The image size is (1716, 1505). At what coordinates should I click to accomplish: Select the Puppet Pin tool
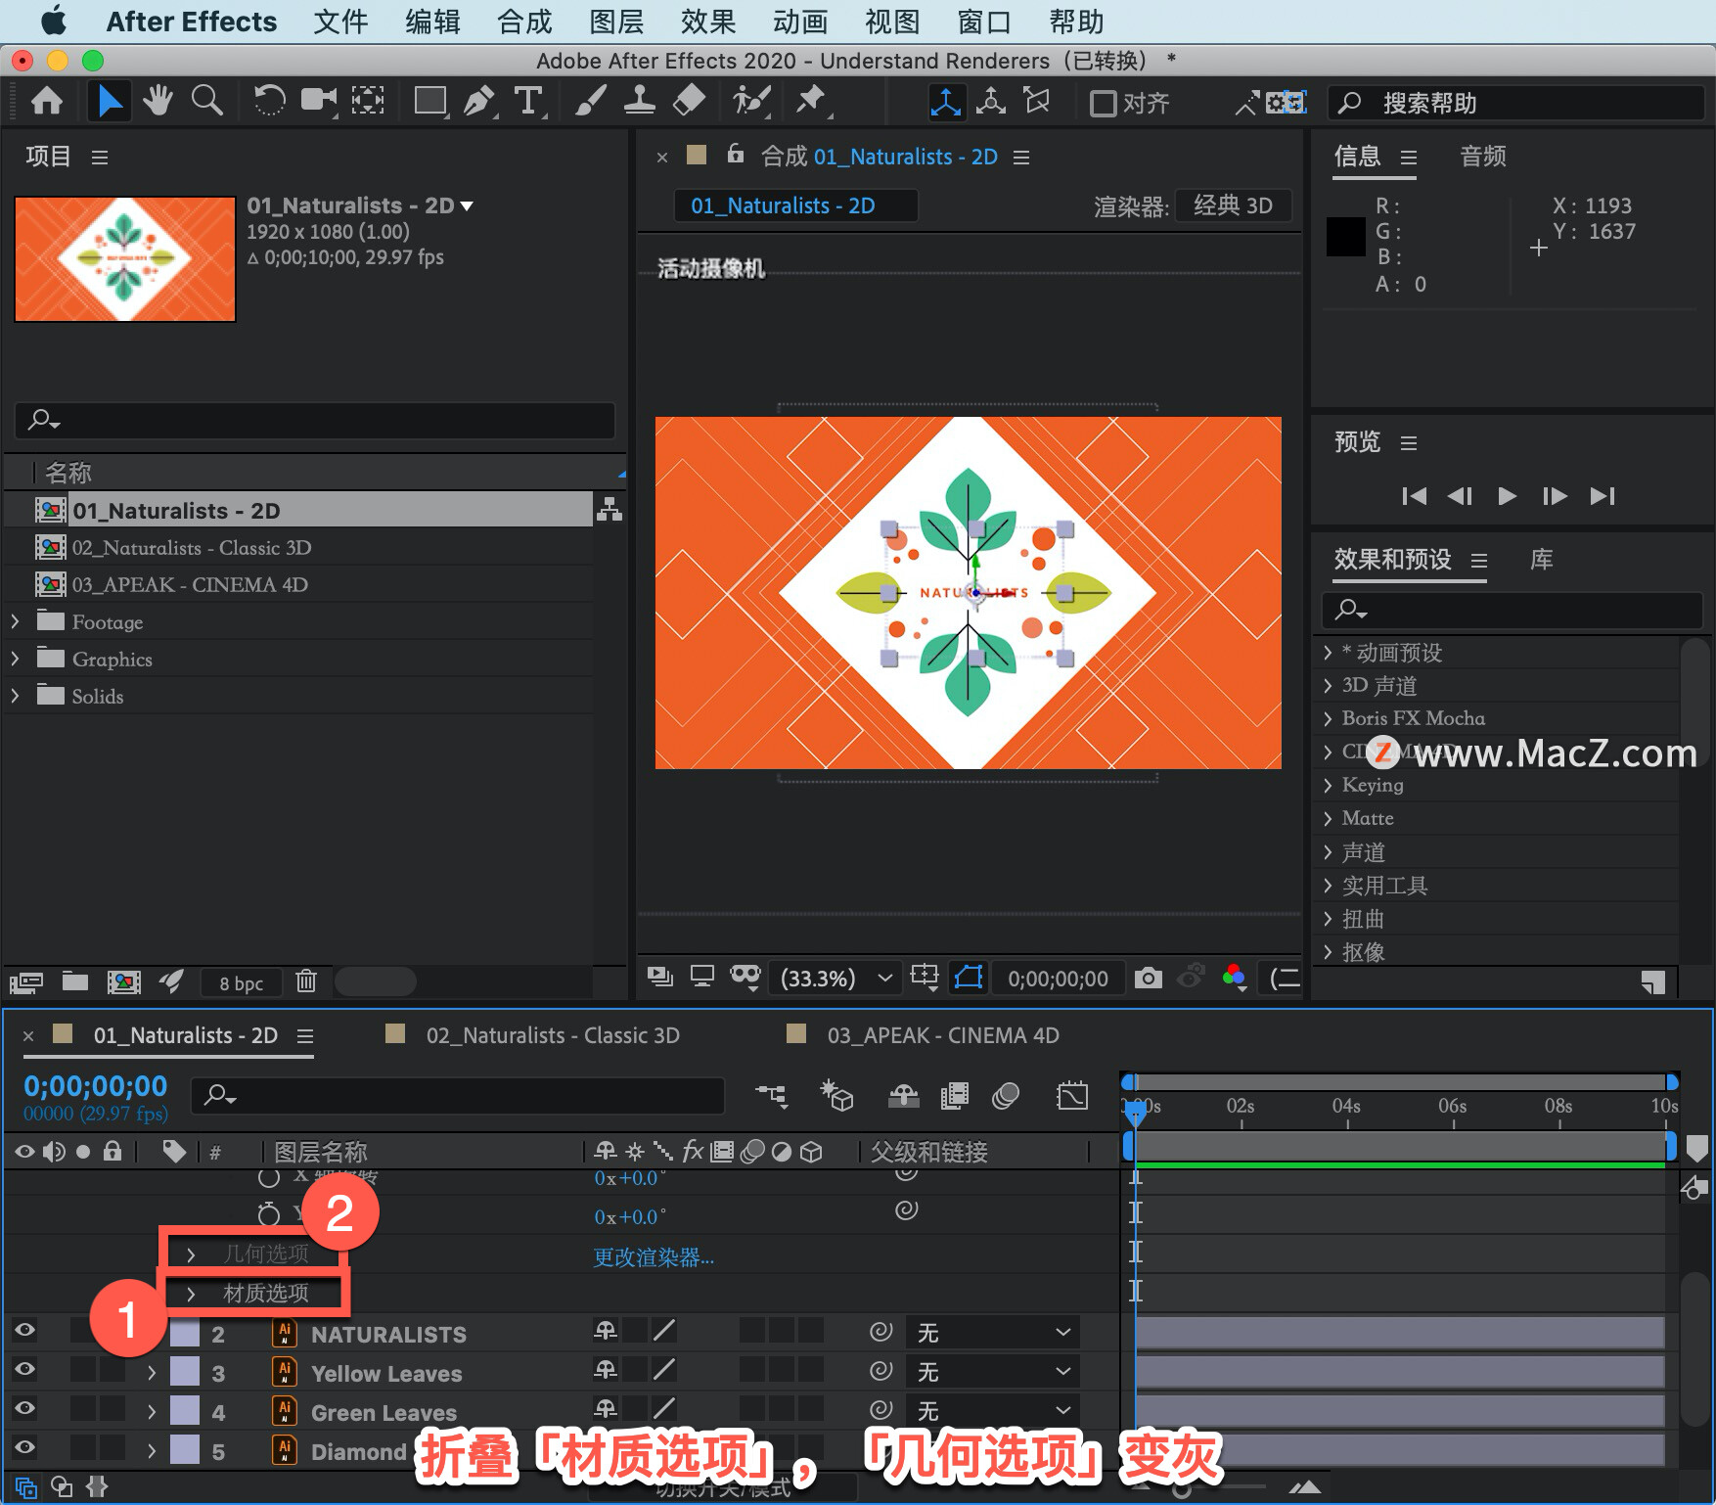pyautogui.click(x=810, y=101)
